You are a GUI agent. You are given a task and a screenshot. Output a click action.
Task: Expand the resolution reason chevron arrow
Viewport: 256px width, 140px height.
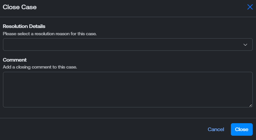pyautogui.click(x=245, y=45)
